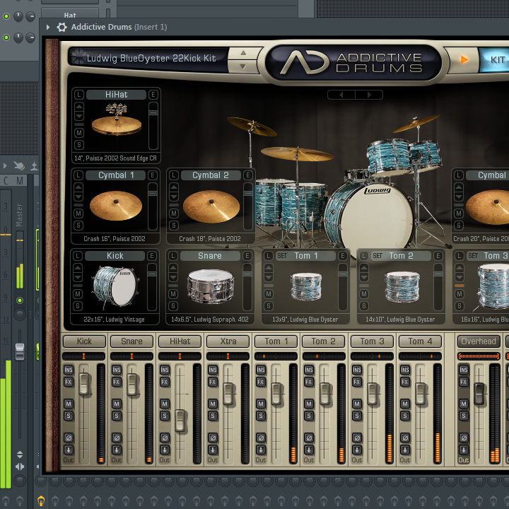Edit Snare kitpiece with E button
The width and height of the screenshot is (509, 509).
tap(247, 256)
